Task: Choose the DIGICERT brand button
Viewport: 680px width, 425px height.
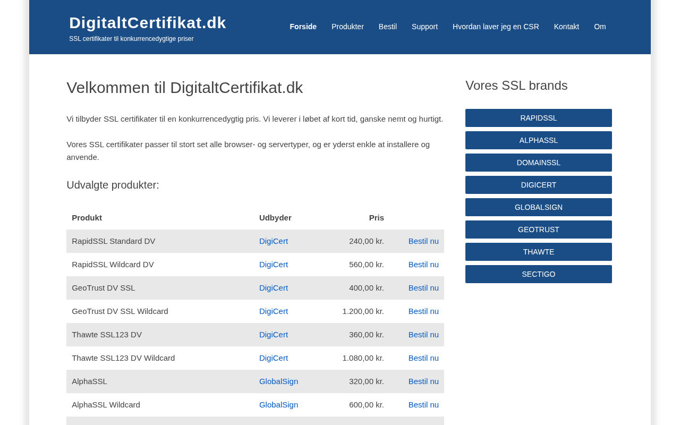Action: tap(538, 185)
